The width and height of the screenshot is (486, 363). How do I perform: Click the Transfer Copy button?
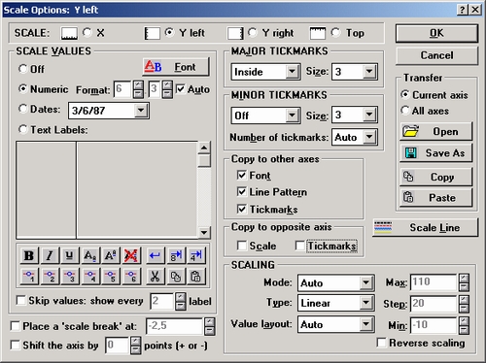436,177
